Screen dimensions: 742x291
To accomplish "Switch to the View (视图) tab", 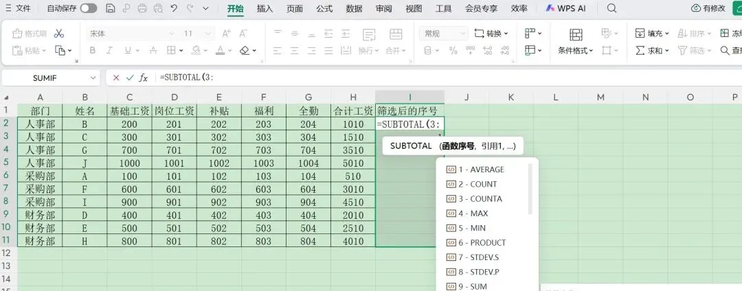I will [414, 8].
